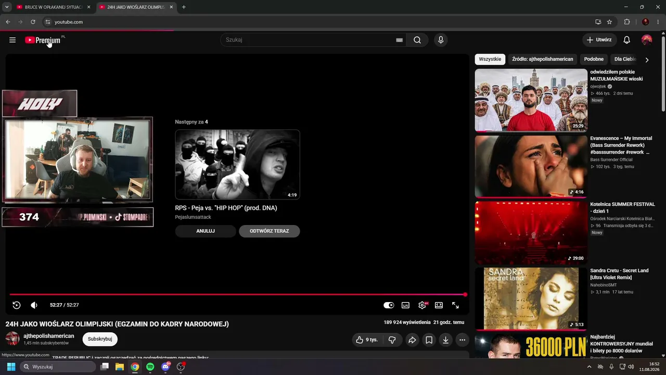Cancel the autoplay countdown with ANULUJ

click(x=206, y=231)
